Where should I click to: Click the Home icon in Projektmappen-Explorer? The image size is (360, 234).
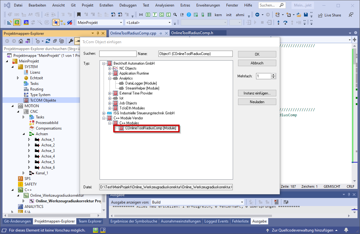click(21, 41)
